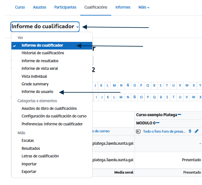Expand the Máis navigation menu
This screenshot has height=185, width=202.
point(144,7)
